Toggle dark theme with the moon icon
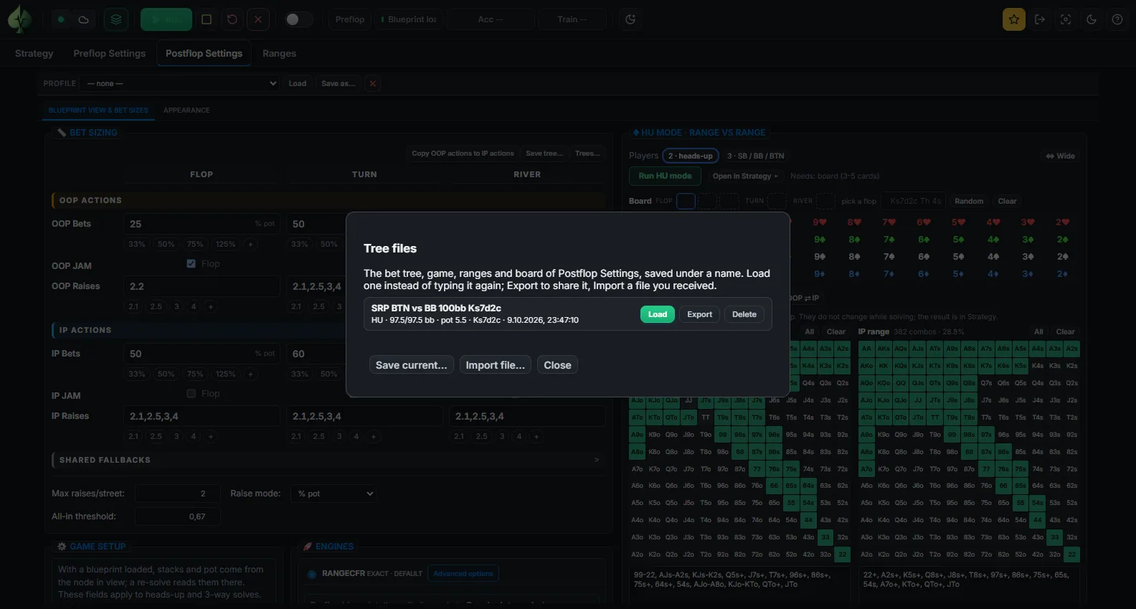The image size is (1136, 609). pos(1092,19)
